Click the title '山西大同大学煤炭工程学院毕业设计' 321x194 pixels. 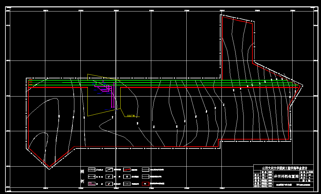(285, 168)
